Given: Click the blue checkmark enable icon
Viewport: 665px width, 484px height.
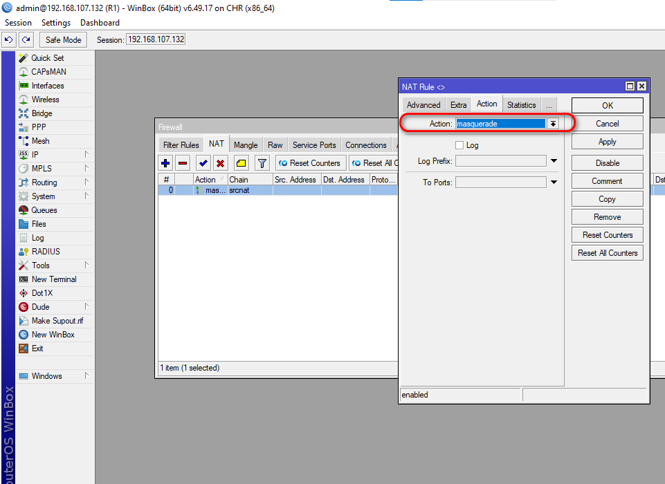Looking at the screenshot, I should tap(203, 163).
